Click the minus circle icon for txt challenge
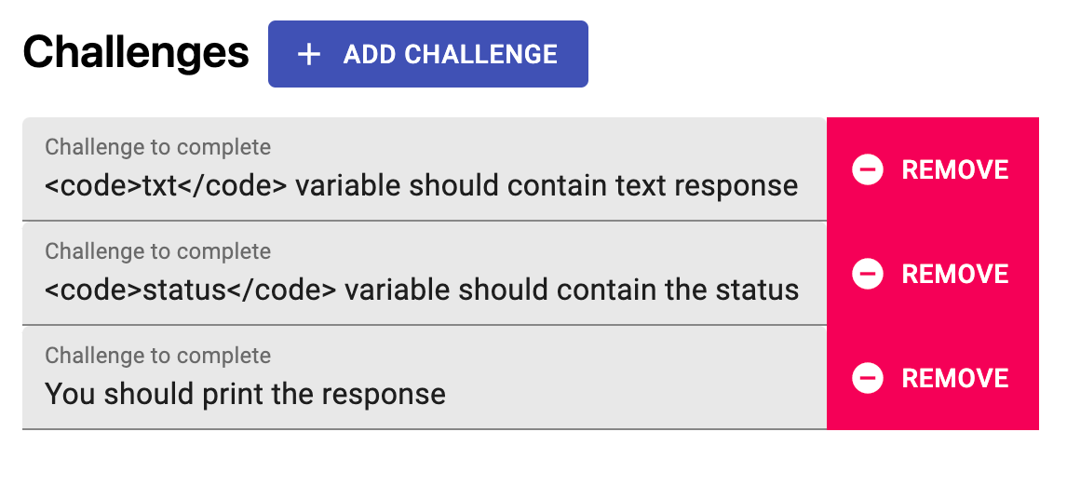 tap(868, 169)
